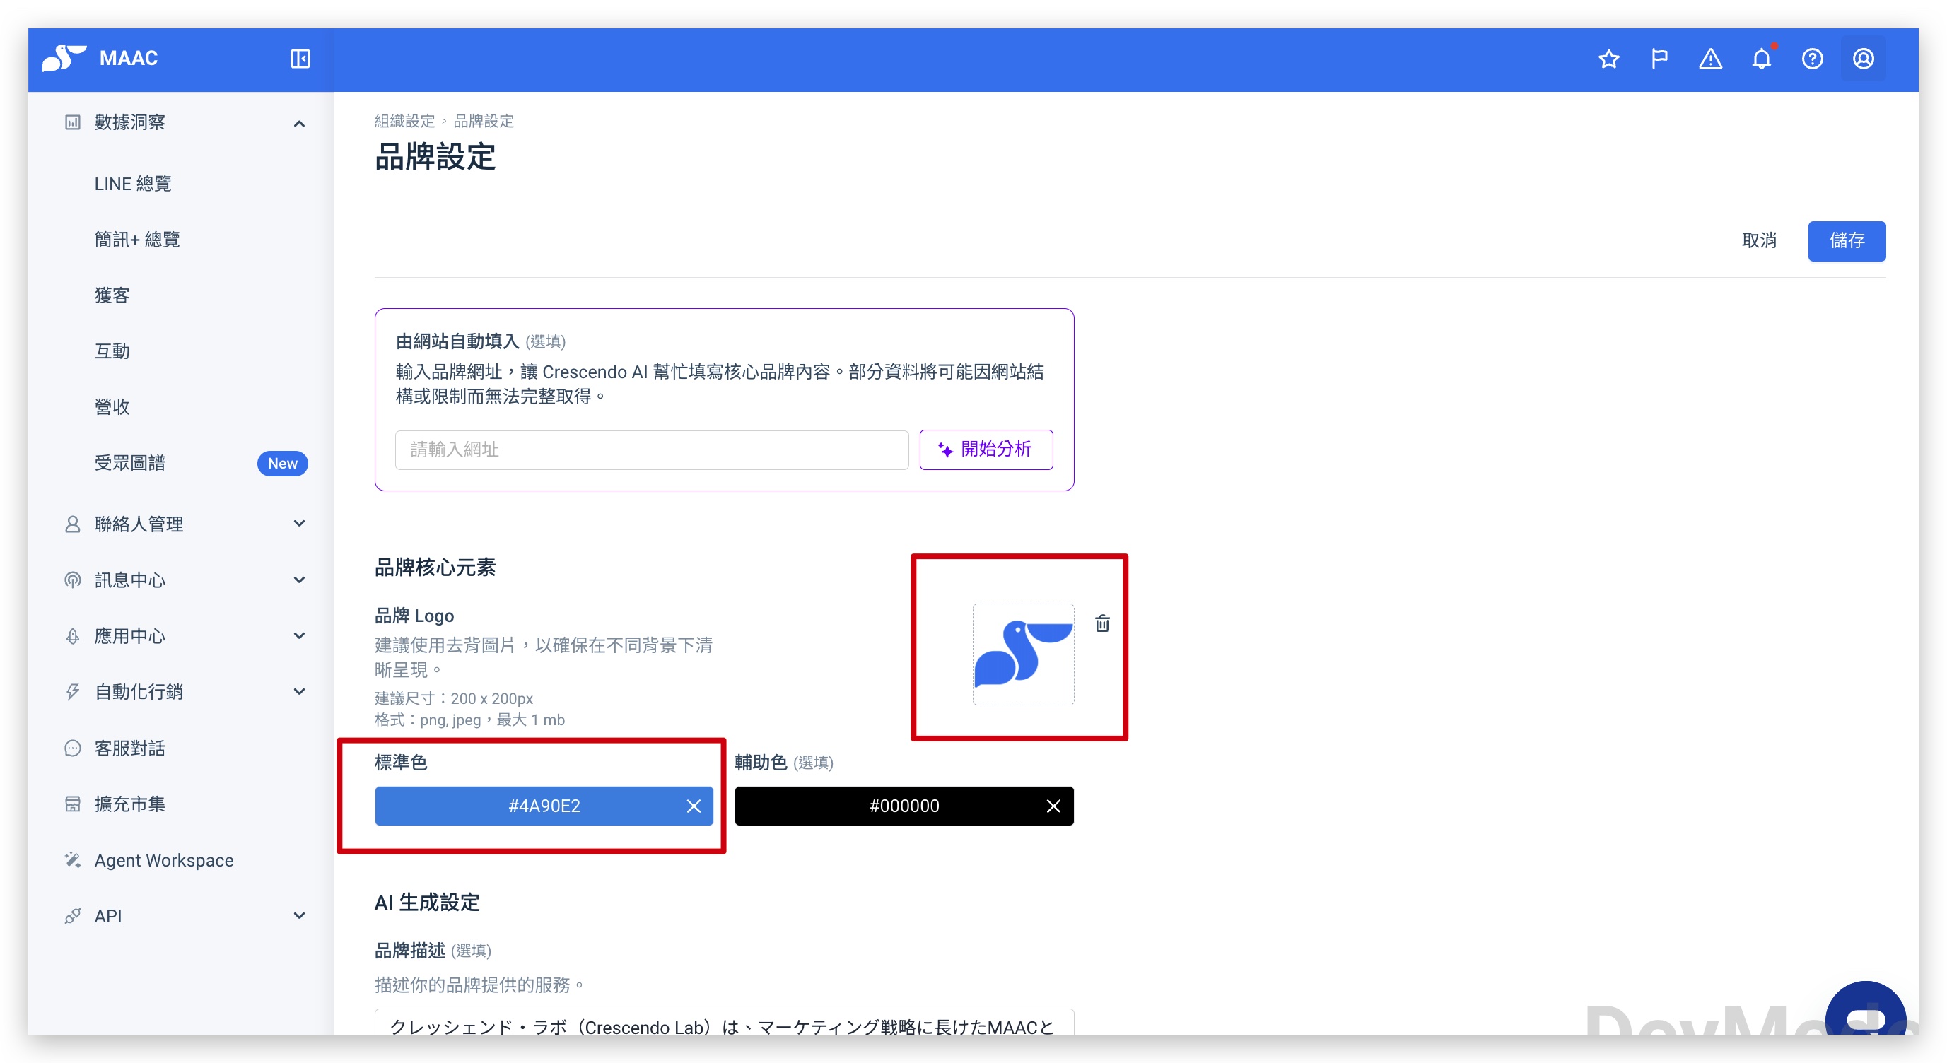Image resolution: width=1947 pixels, height=1063 pixels.
Task: Click the 品牌描述 text area
Action: [x=724, y=1021]
